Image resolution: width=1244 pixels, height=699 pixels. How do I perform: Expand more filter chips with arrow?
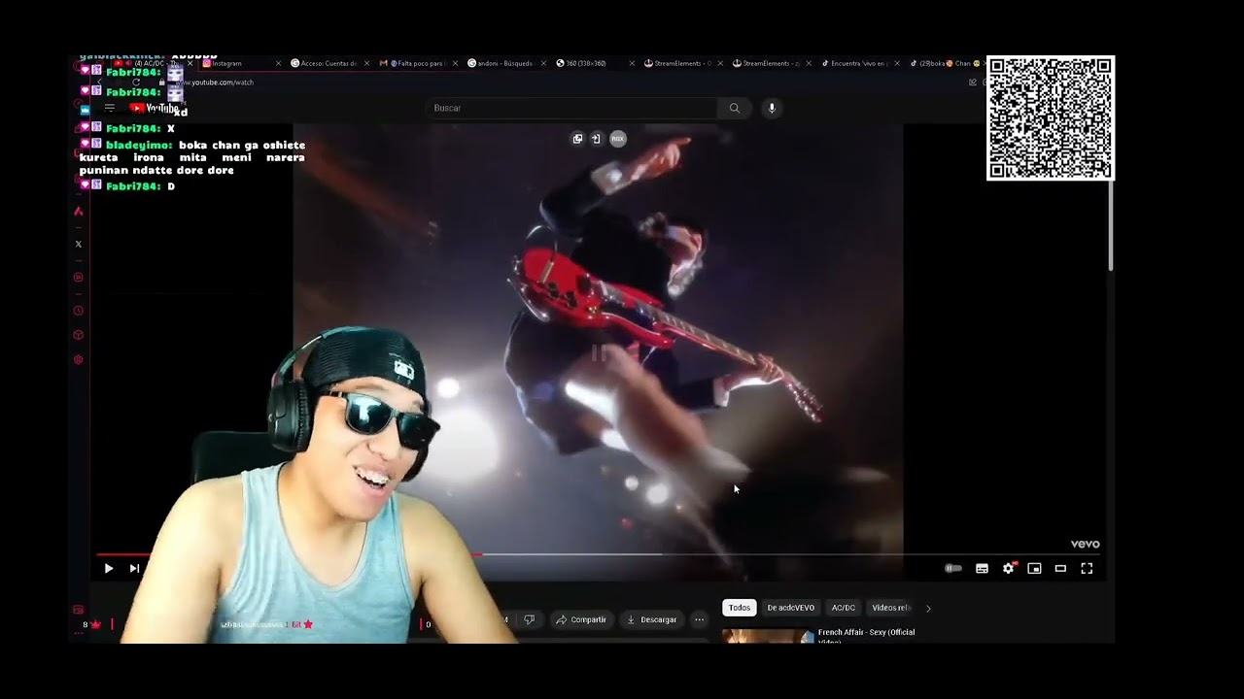(928, 608)
